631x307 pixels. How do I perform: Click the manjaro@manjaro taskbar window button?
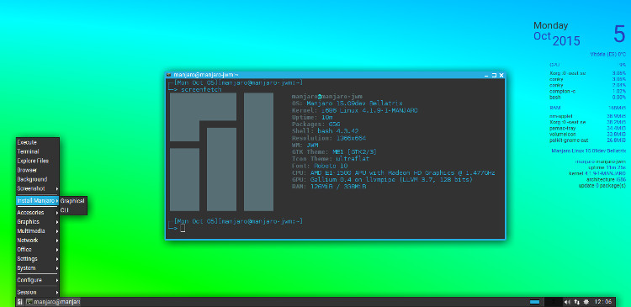[x=53, y=302]
